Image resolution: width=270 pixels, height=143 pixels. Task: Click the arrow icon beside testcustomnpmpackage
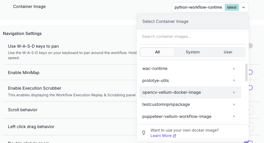(234, 105)
